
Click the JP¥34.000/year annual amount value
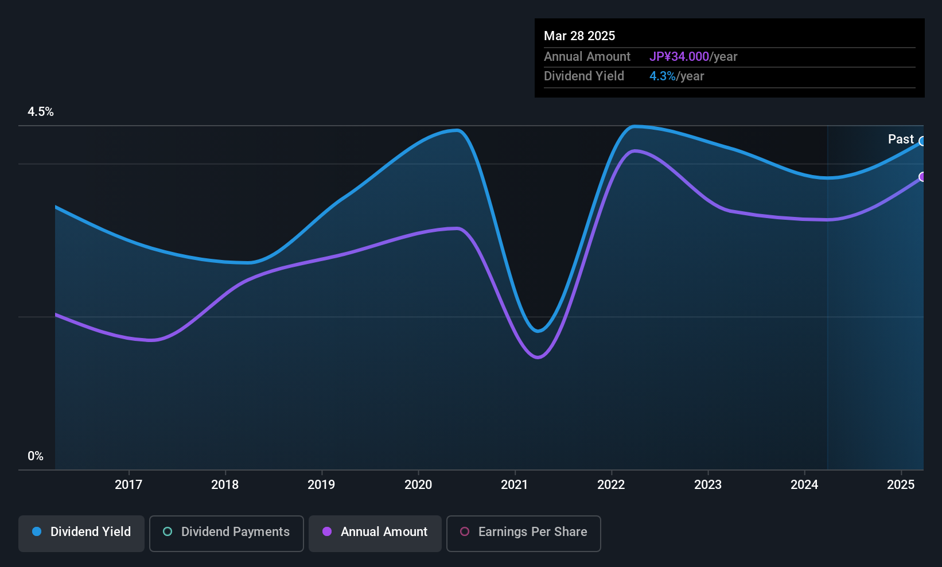693,56
